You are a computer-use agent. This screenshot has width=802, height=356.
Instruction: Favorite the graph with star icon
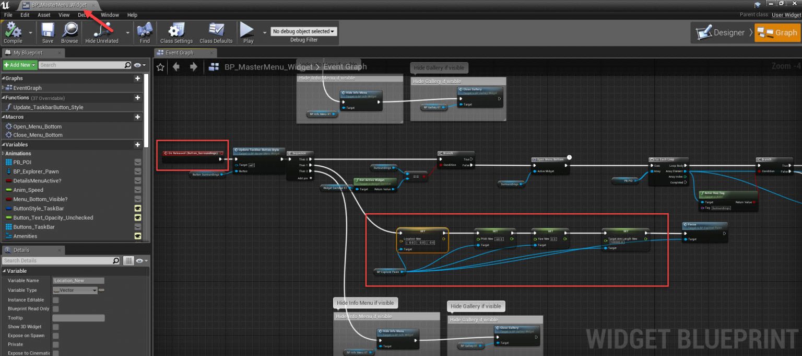click(160, 67)
